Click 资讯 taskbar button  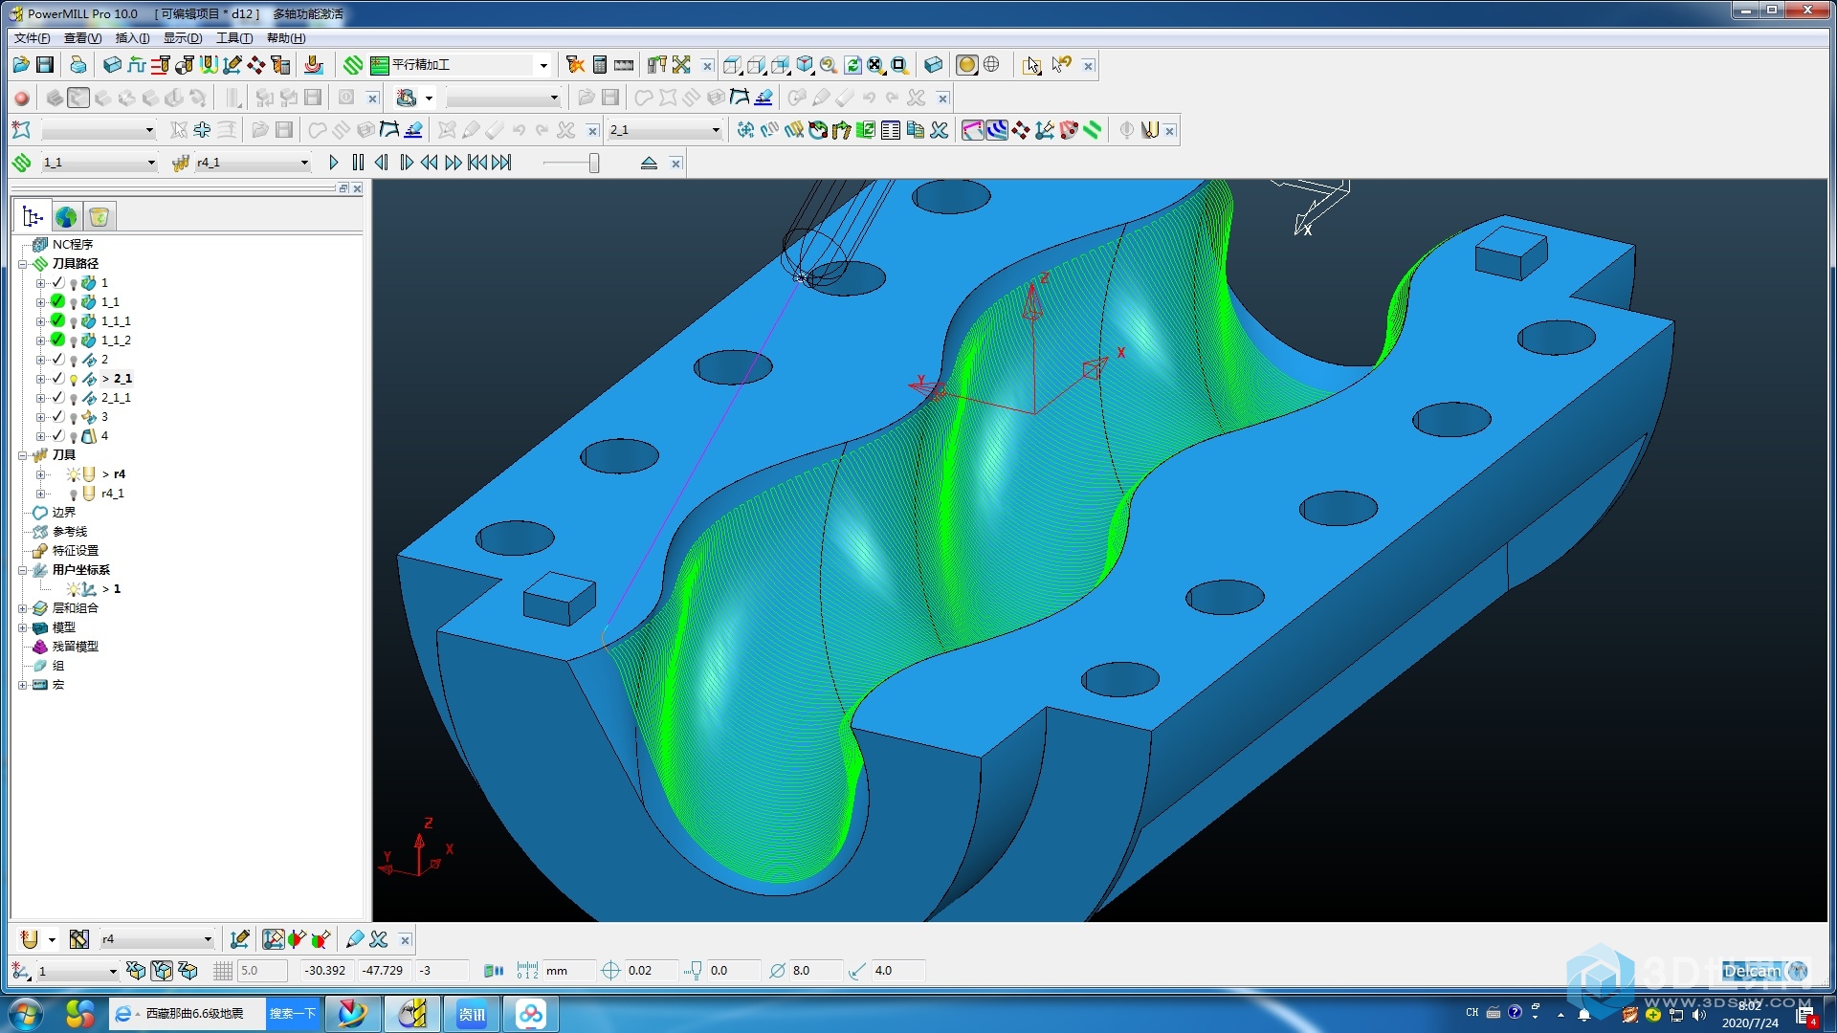(x=472, y=1014)
